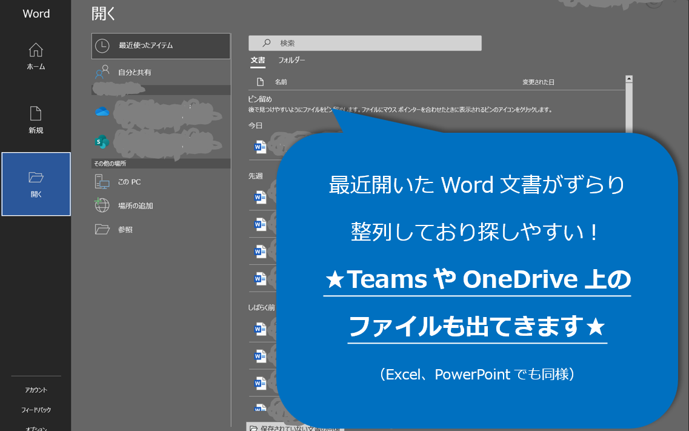689x431 pixels.
Task: Click the people icon beside 自分と共有
Action: (x=102, y=72)
